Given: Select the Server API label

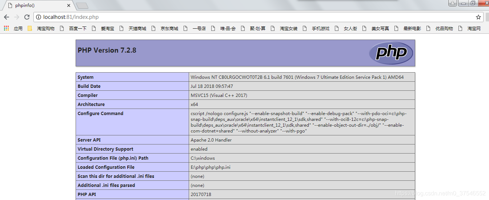Looking at the screenshot, I should click(89, 140).
